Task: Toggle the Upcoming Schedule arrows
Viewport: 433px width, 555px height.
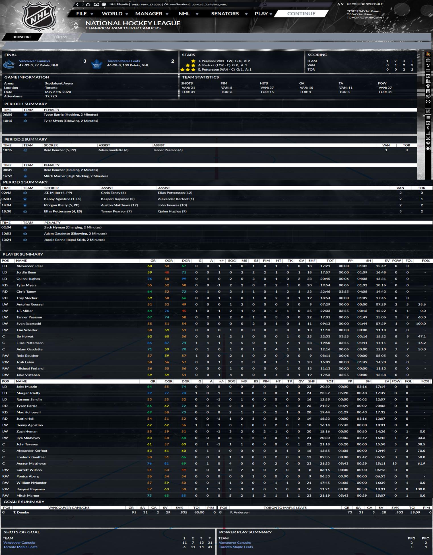Action: click(340, 4)
